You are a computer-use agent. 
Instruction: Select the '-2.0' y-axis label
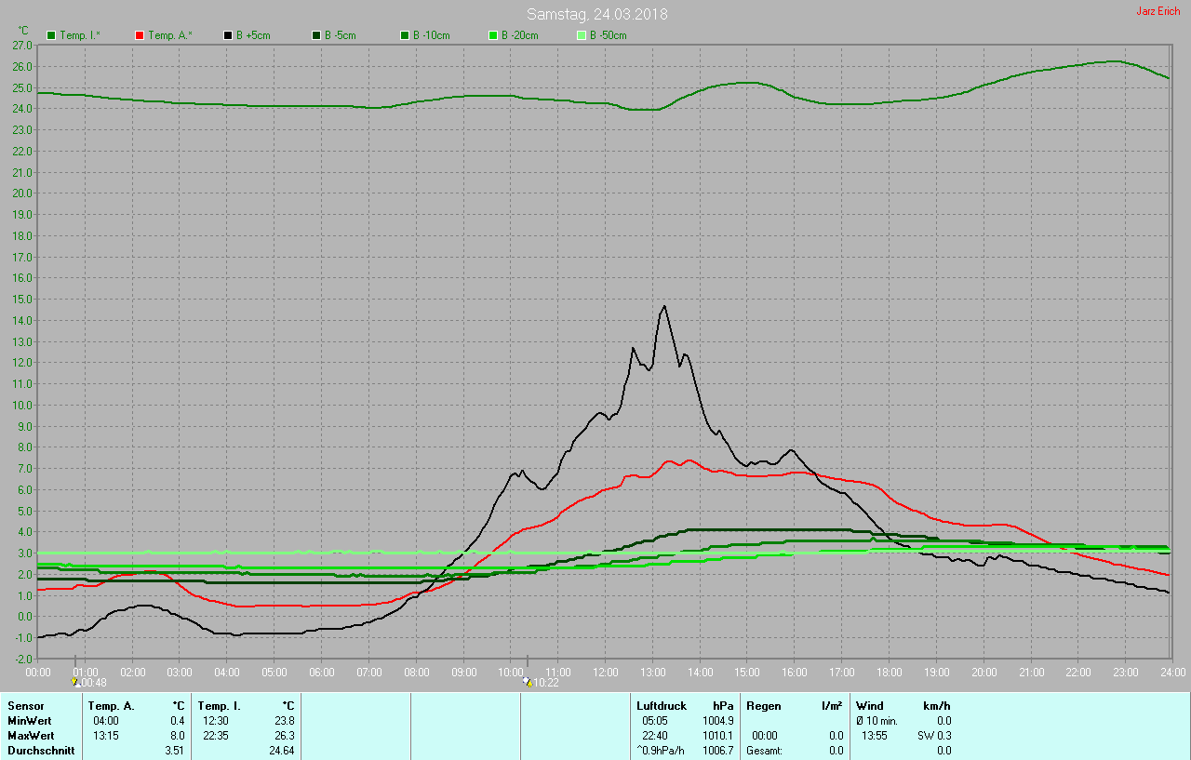pyautogui.click(x=22, y=659)
